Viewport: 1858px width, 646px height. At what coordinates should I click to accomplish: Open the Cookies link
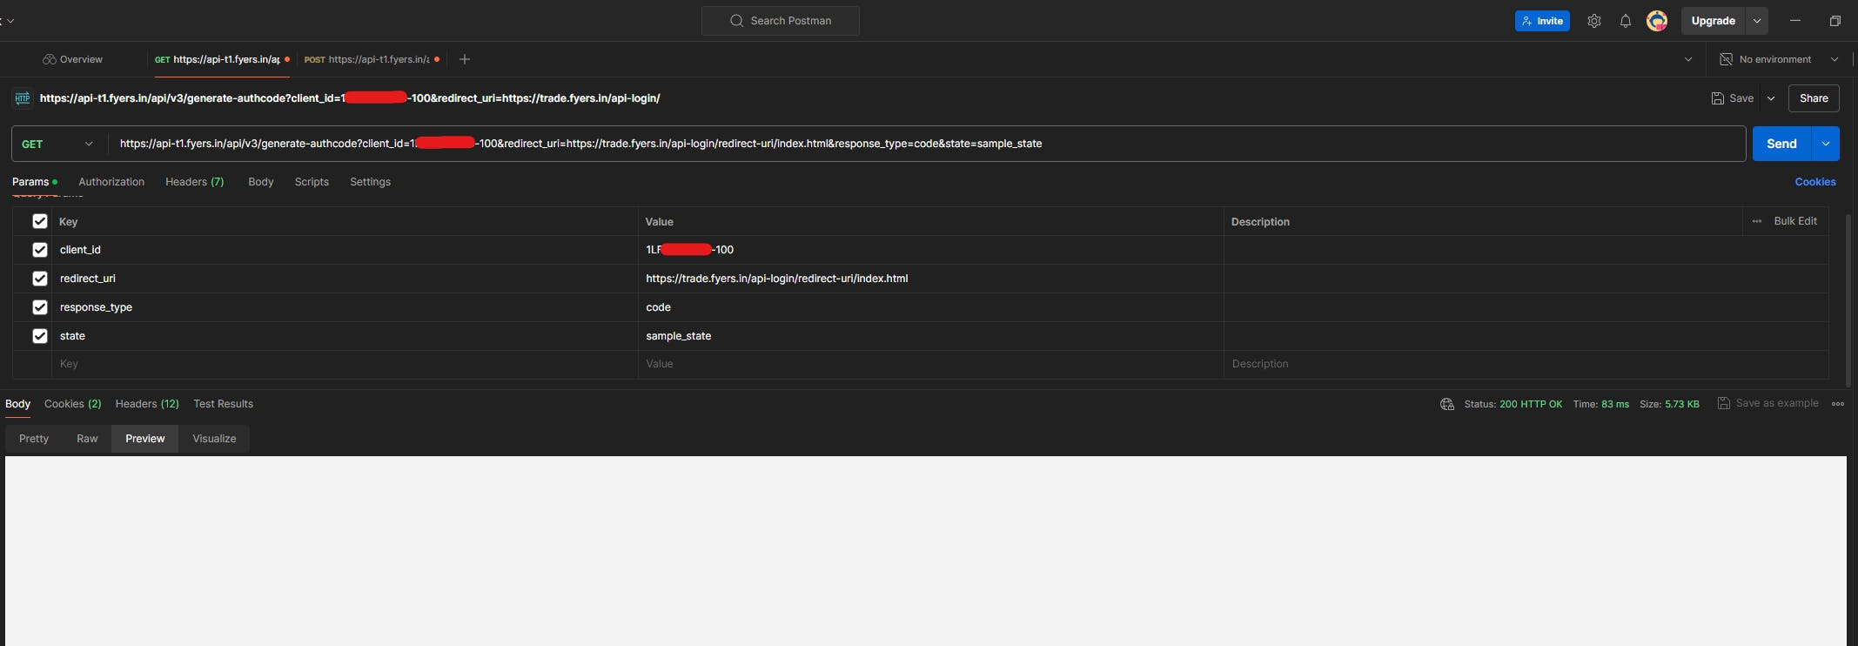click(x=1815, y=182)
